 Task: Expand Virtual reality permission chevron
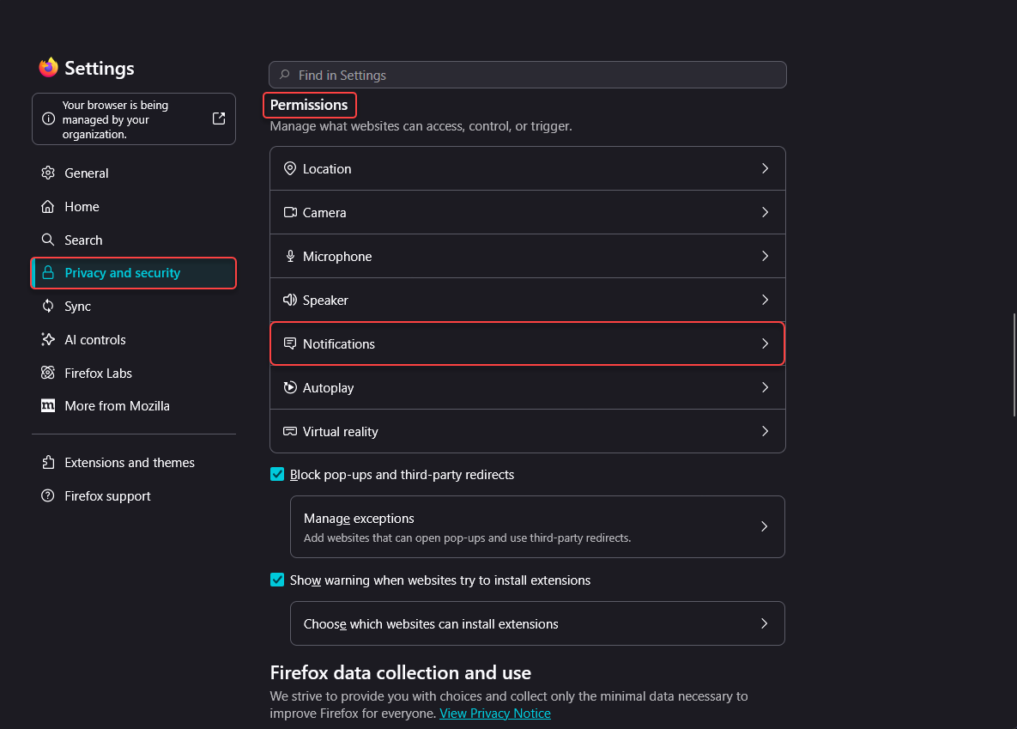(x=765, y=431)
